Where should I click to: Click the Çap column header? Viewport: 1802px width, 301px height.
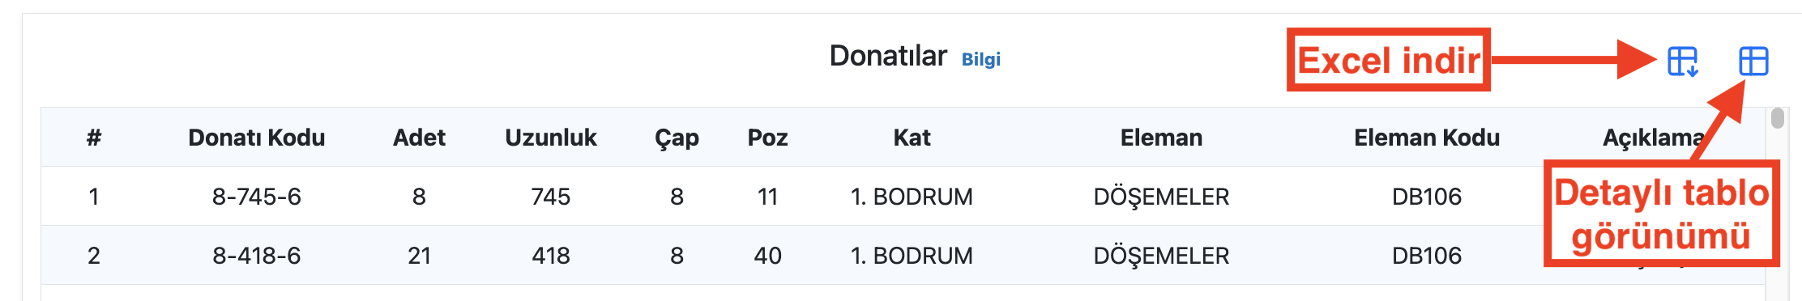pos(677,138)
